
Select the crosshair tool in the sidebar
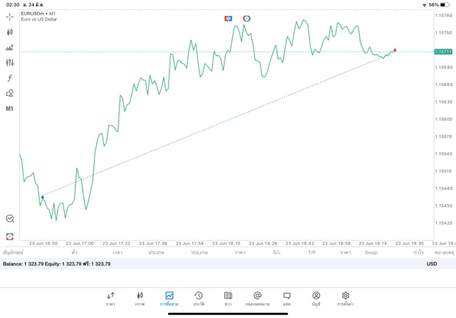coord(10,16)
